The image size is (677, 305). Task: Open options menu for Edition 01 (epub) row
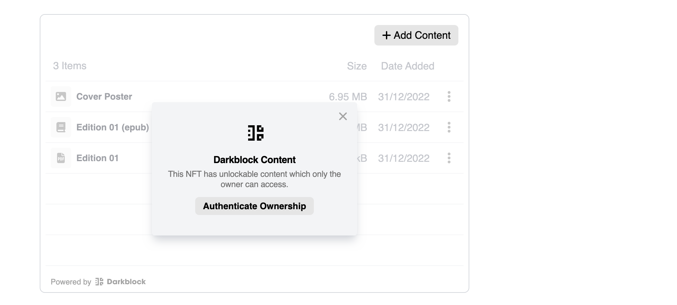pyautogui.click(x=449, y=127)
